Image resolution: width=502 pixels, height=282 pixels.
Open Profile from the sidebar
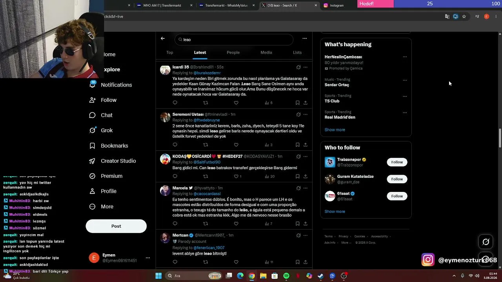point(103,191)
